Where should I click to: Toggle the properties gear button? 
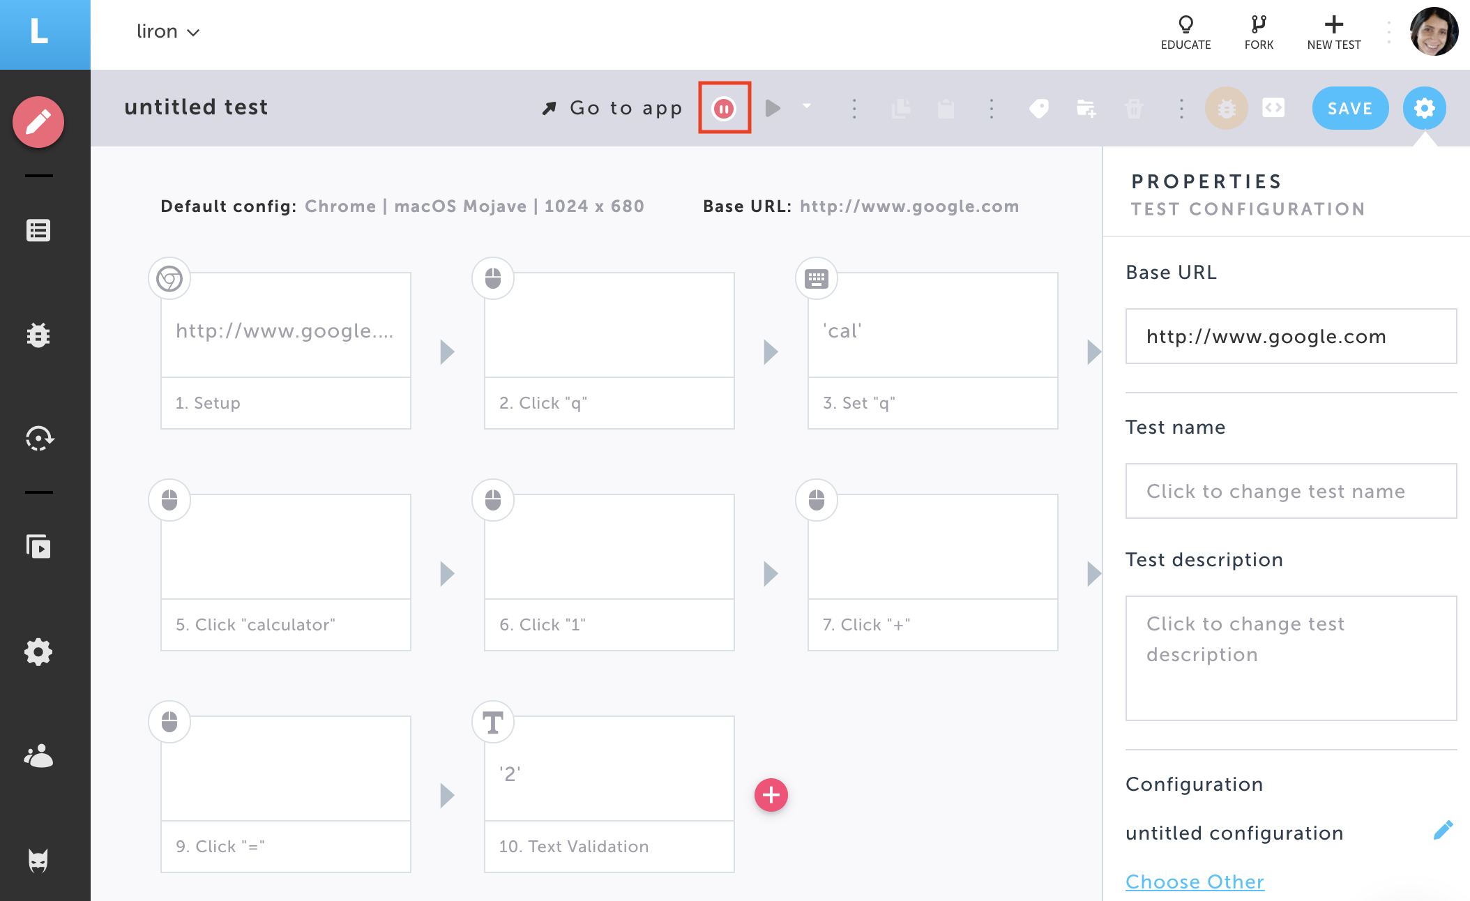click(x=1424, y=108)
